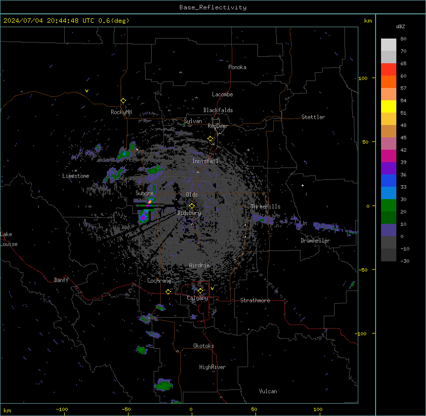This screenshot has width=426, height=416.
Task: Click the Sundre town label
Action: click(x=144, y=193)
